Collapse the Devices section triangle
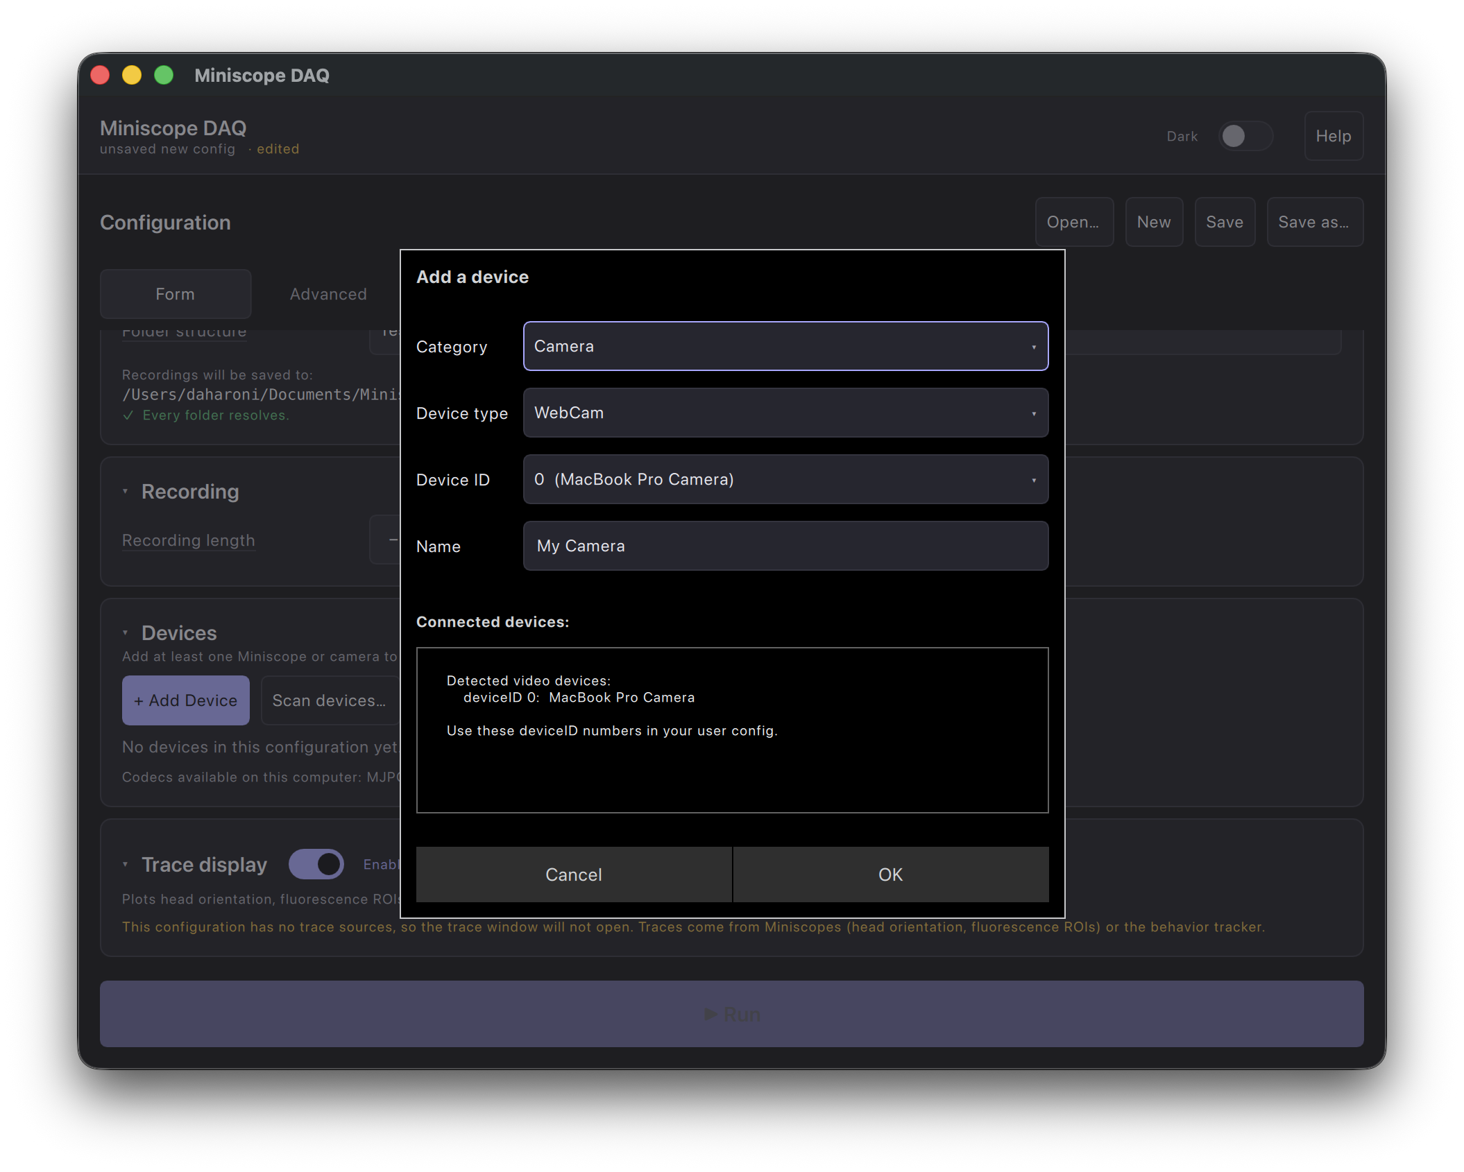The image size is (1464, 1172). (x=126, y=633)
